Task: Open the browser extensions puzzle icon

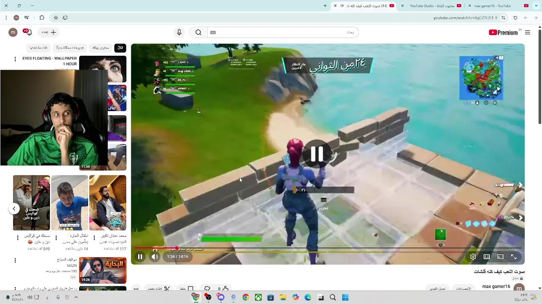Action: (x=42, y=18)
